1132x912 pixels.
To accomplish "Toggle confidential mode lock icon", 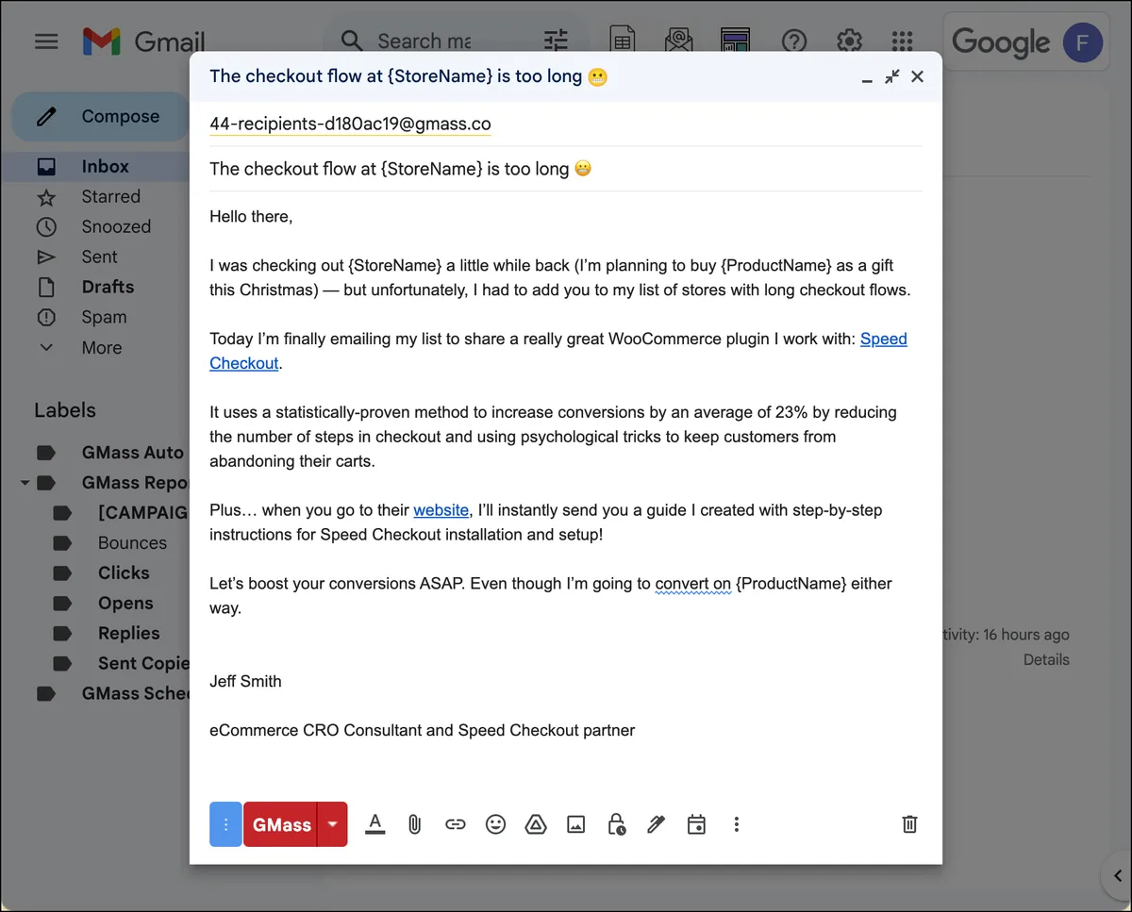I will [616, 824].
